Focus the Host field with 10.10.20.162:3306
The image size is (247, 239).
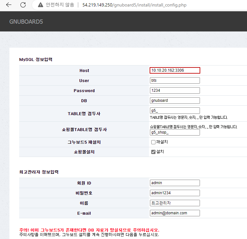coord(175,70)
